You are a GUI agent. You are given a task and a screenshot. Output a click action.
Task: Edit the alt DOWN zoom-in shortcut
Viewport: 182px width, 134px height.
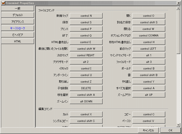86,102
